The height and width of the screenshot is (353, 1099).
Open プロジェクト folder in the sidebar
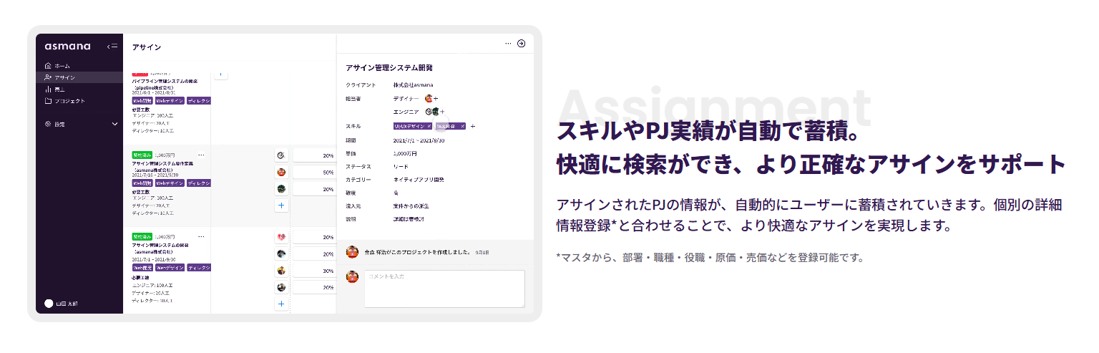pyautogui.click(x=69, y=101)
